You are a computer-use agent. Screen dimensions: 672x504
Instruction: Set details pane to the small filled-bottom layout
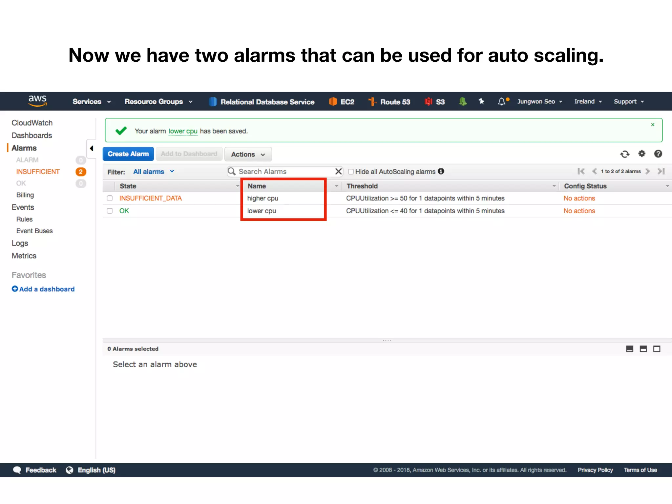pos(630,349)
